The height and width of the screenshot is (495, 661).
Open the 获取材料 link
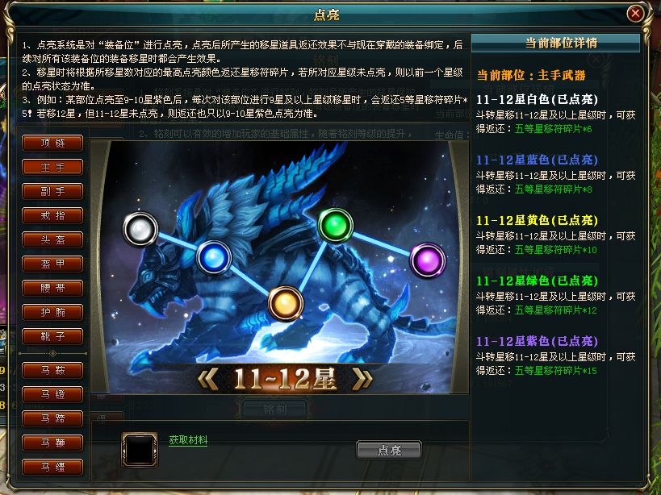[188, 440]
